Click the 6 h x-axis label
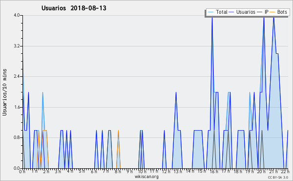 coord(94,171)
